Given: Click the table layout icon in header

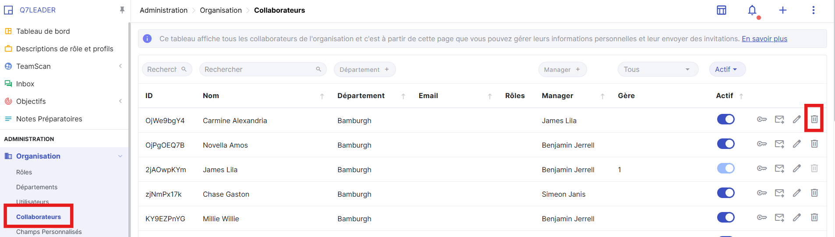Looking at the screenshot, I should pos(721,10).
